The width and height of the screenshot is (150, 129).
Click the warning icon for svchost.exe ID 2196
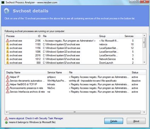coord(7,41)
